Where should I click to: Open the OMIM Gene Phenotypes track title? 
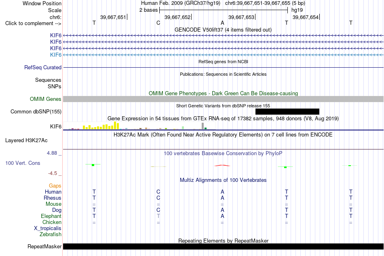(x=223, y=93)
